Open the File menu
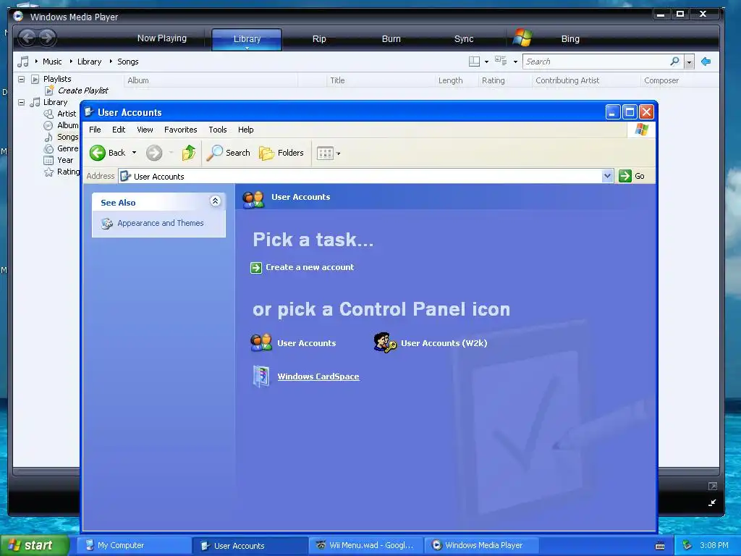This screenshot has height=556, width=741. [x=95, y=130]
